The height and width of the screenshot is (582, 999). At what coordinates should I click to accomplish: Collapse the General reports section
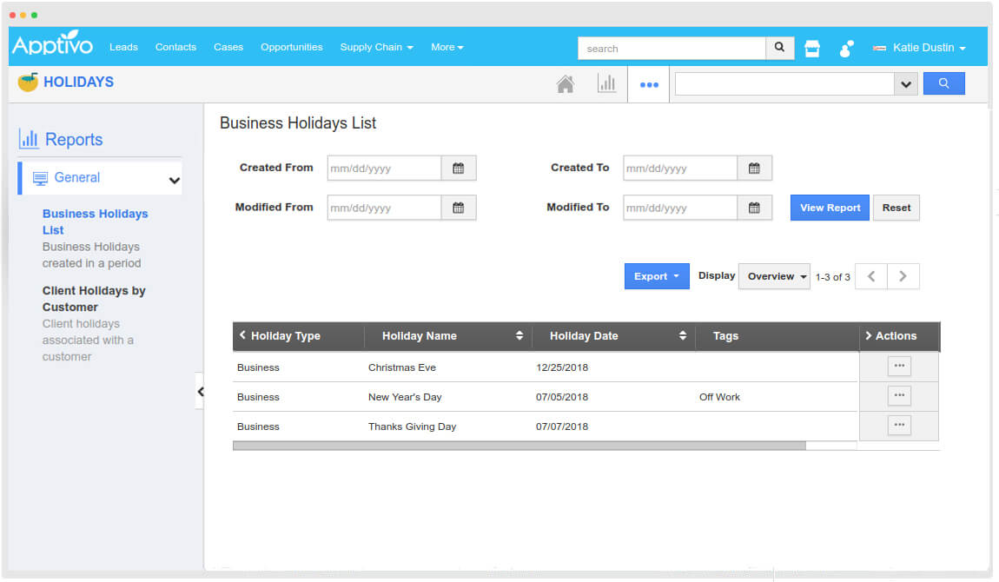tap(175, 180)
